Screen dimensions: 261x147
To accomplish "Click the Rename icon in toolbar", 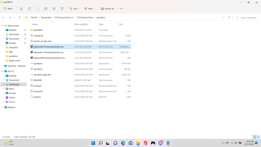I will (x=46, y=9).
